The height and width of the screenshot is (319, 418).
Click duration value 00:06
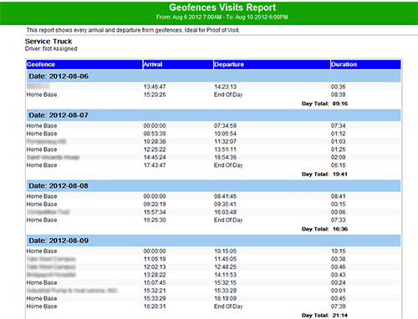click(339, 212)
